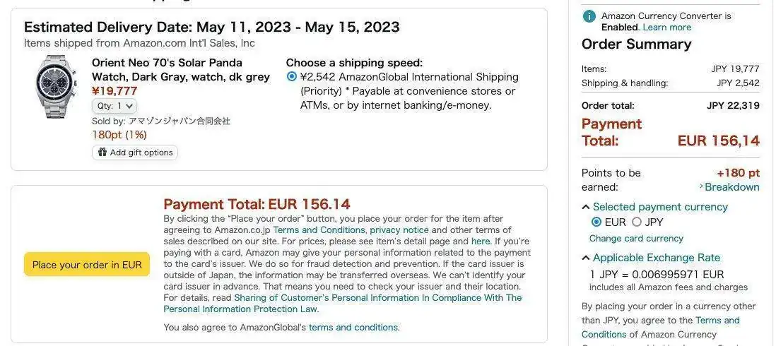Viewport: 776px width, 346px height.
Task: Open the Qty quantity dropdown
Action: pos(114,106)
